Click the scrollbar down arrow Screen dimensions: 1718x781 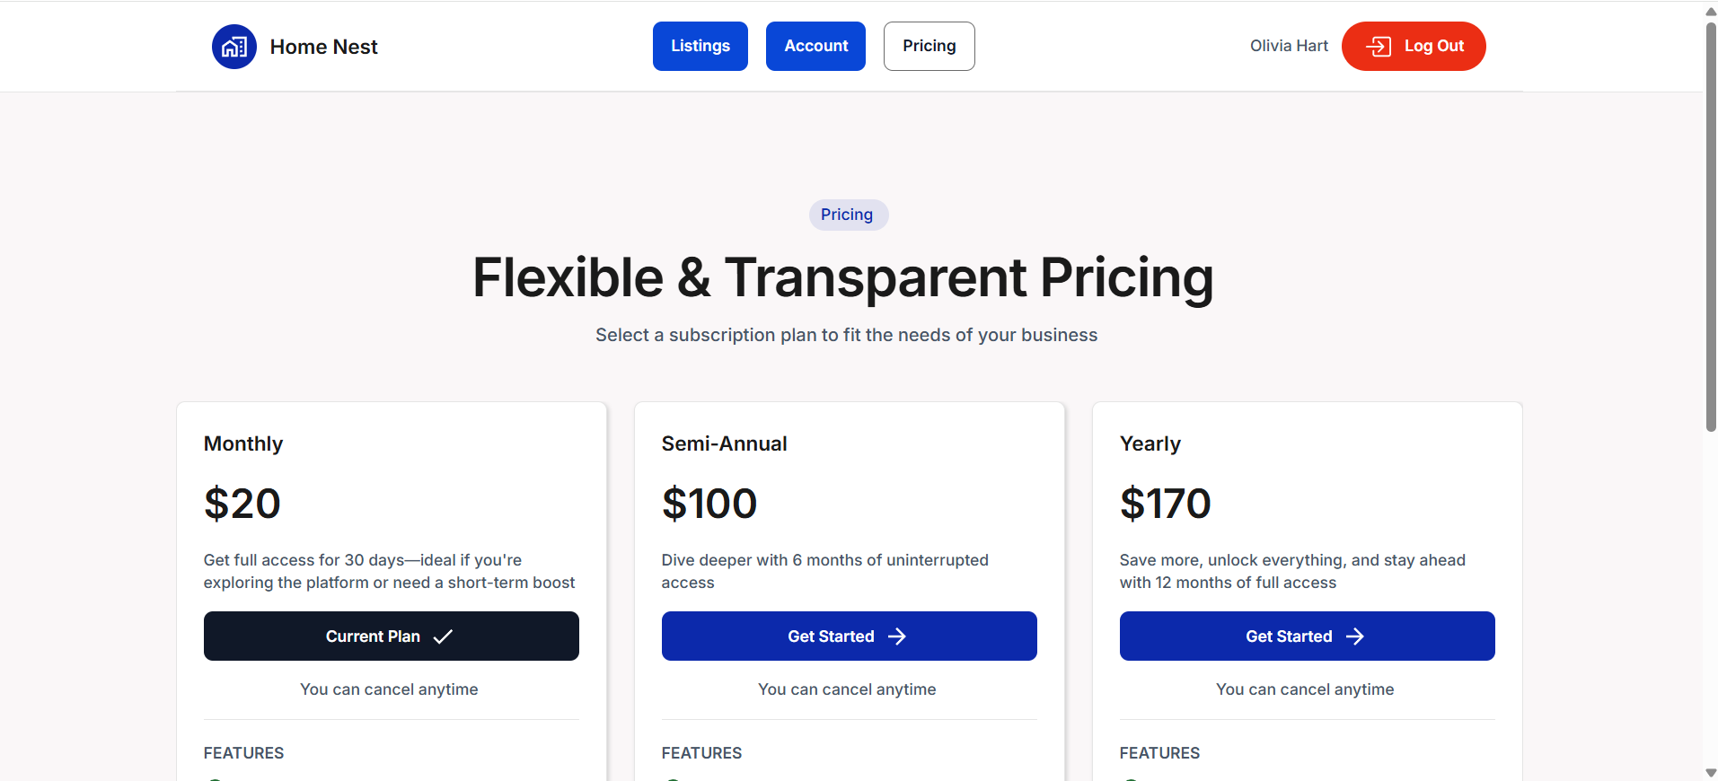pyautogui.click(x=1711, y=773)
